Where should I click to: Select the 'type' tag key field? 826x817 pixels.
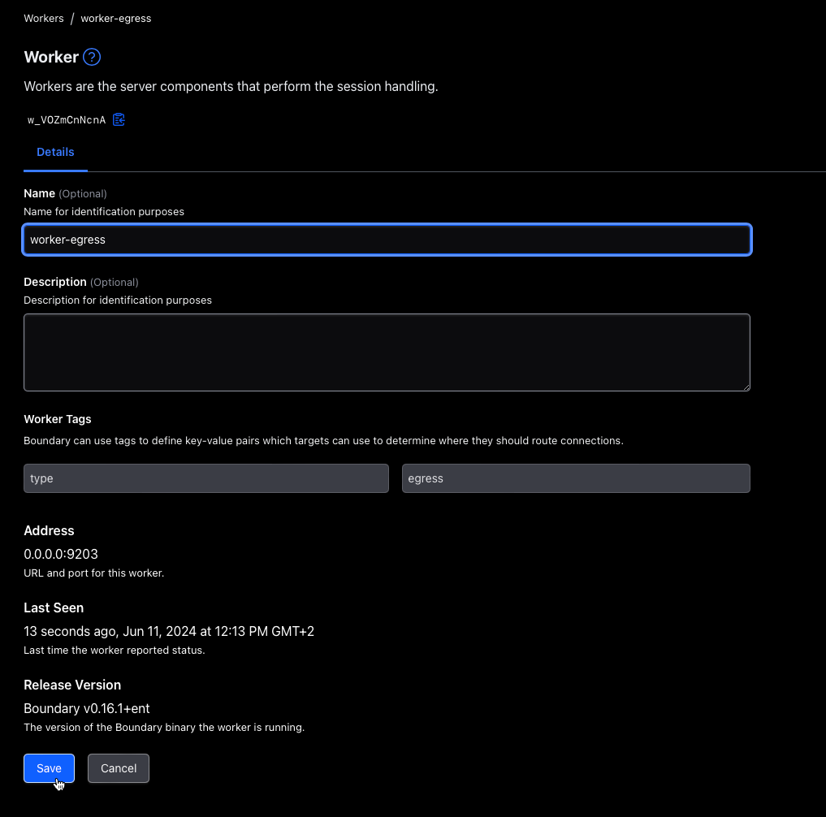point(206,478)
